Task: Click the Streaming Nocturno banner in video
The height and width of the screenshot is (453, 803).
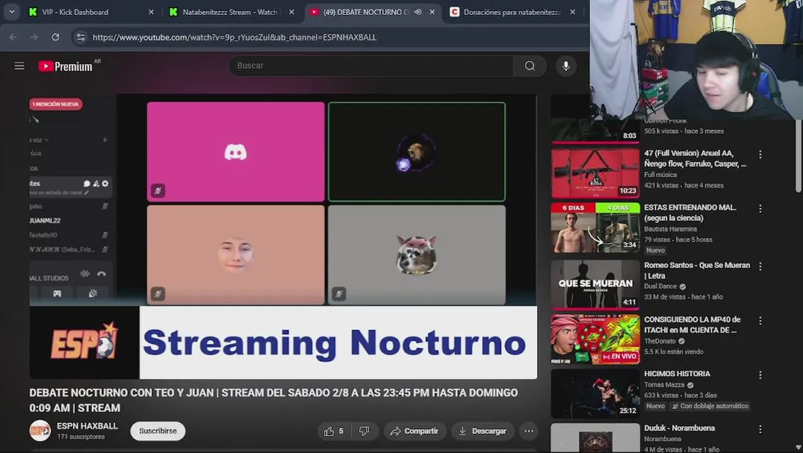Action: click(x=338, y=343)
